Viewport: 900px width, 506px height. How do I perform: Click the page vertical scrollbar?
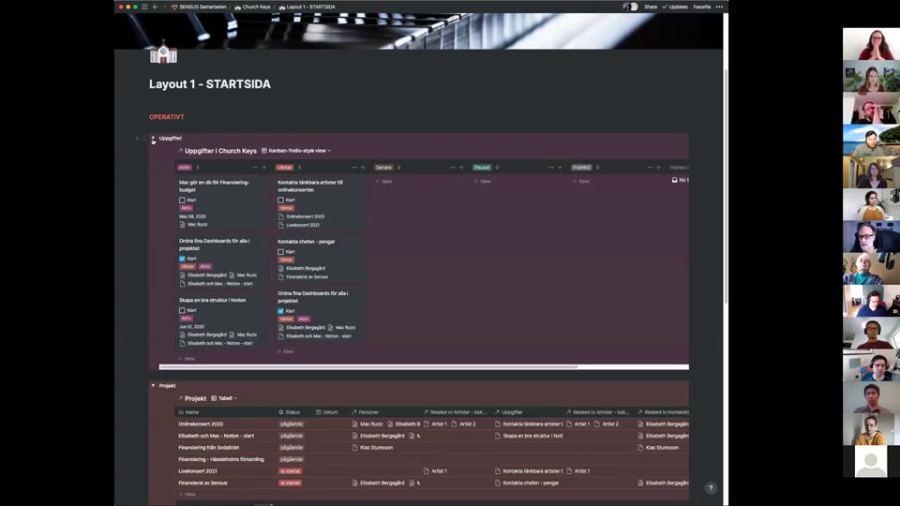pos(726,186)
